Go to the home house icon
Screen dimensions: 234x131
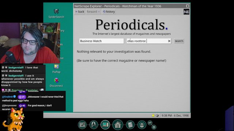[118, 124]
